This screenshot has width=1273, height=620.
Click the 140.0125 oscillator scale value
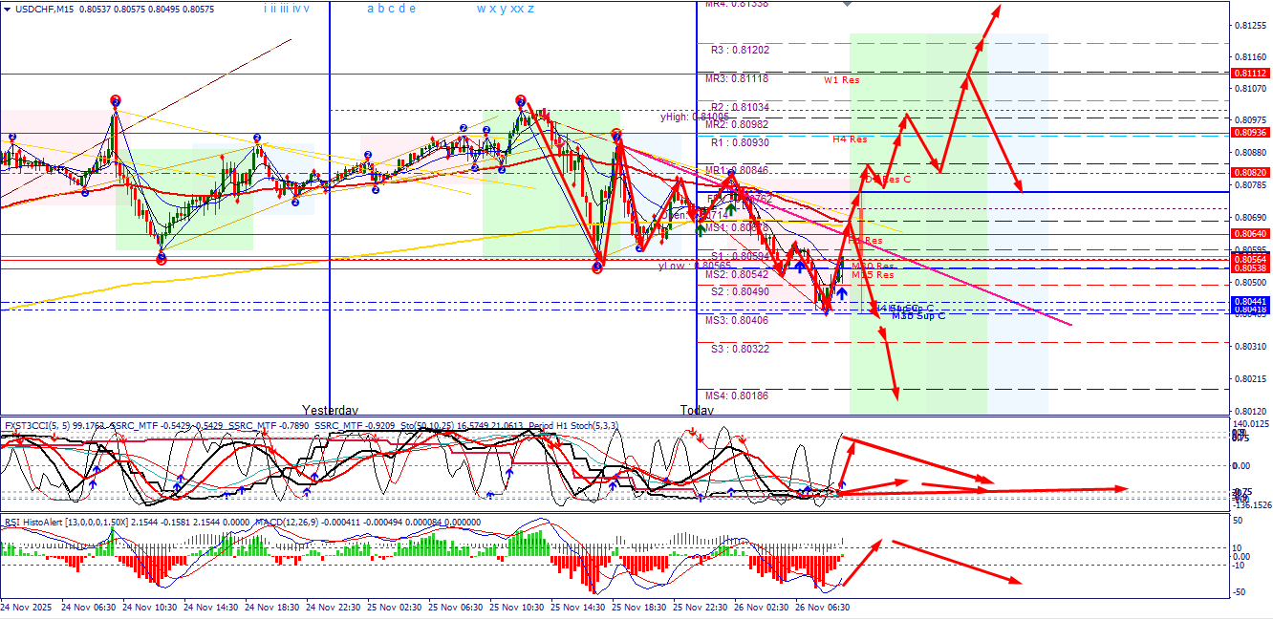click(x=1251, y=423)
